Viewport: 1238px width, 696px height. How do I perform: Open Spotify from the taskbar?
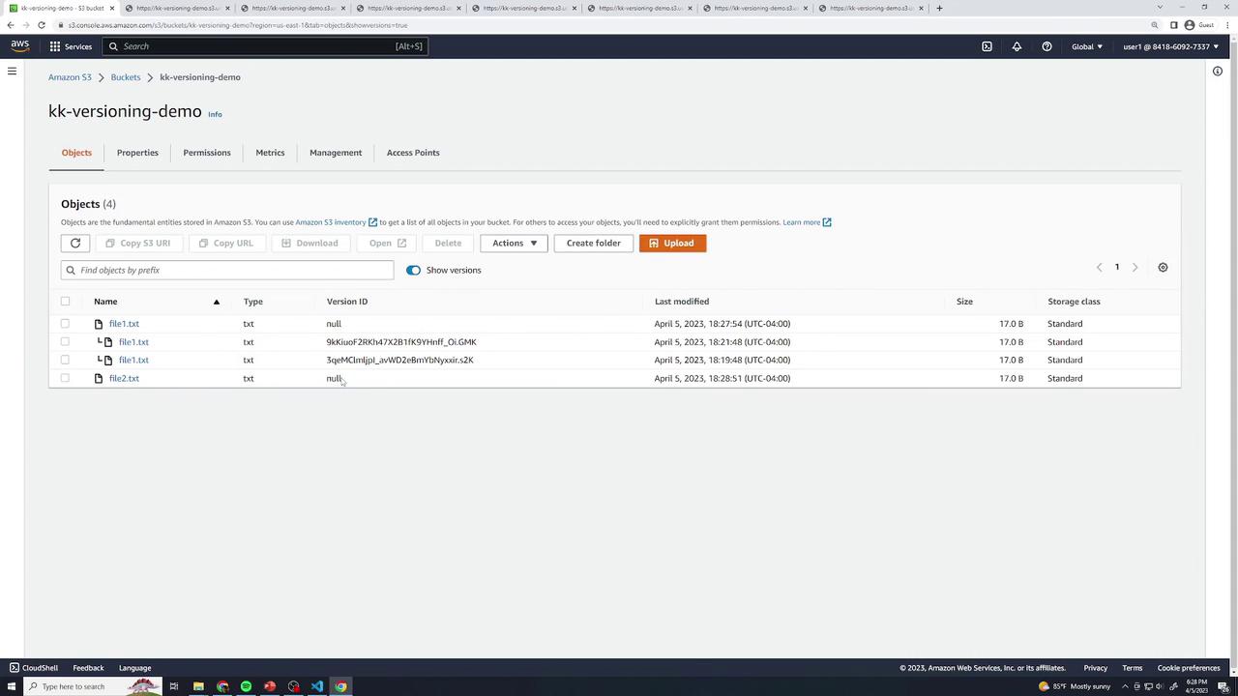(x=246, y=686)
